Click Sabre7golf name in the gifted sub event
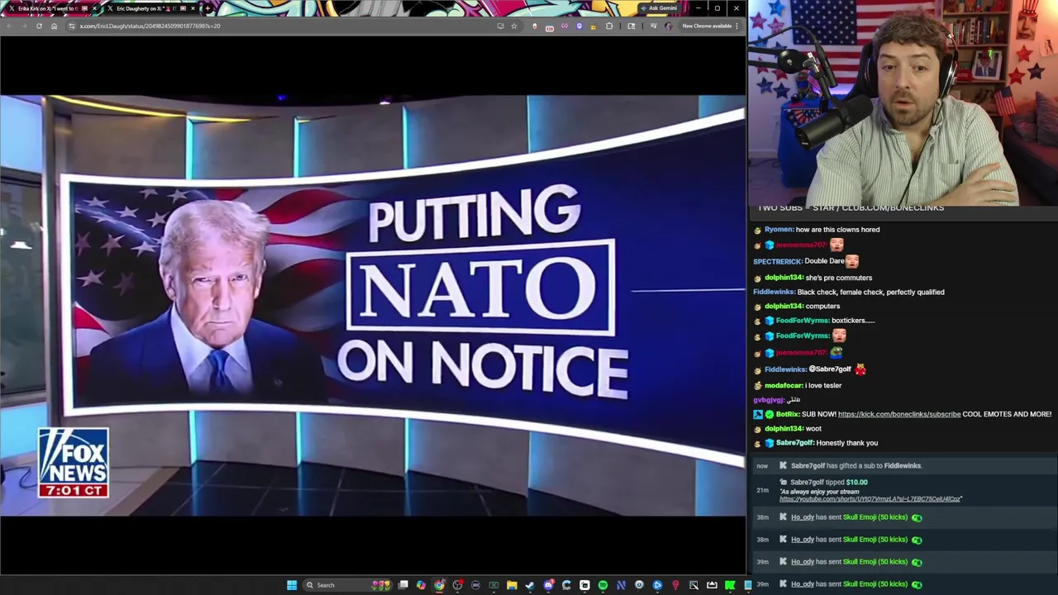 pyautogui.click(x=808, y=465)
